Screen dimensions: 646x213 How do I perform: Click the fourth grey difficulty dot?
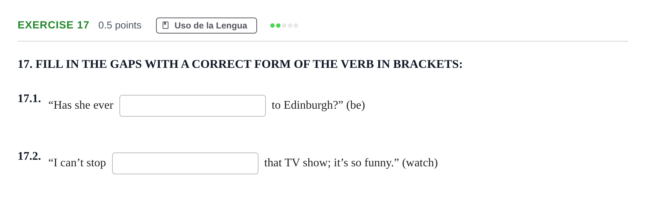click(290, 26)
